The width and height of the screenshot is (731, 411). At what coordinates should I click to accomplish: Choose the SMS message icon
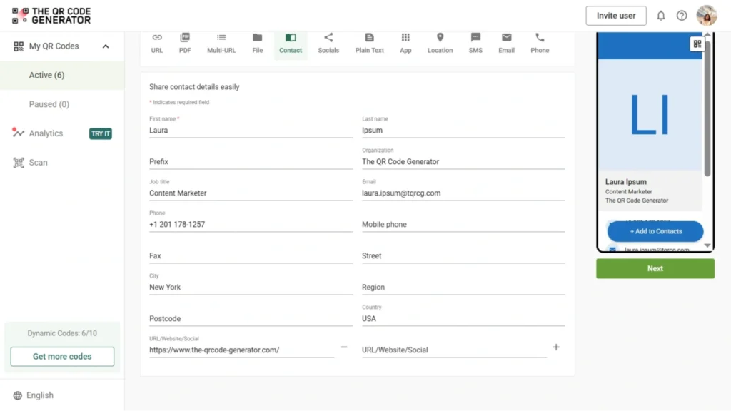[475, 37]
